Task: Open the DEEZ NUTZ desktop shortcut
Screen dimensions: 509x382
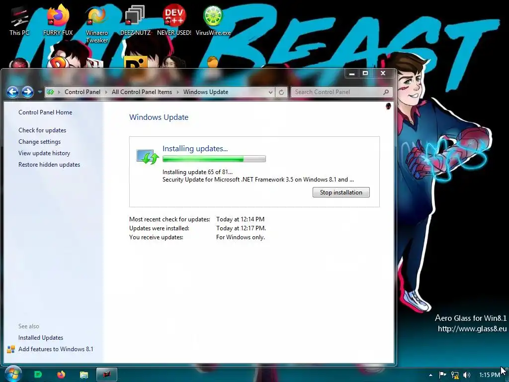Action: [x=135, y=20]
